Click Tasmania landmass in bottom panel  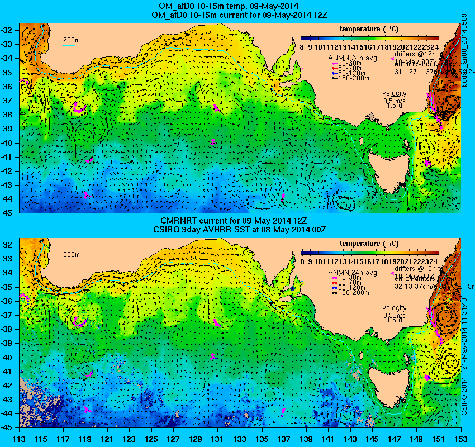[x=389, y=386]
